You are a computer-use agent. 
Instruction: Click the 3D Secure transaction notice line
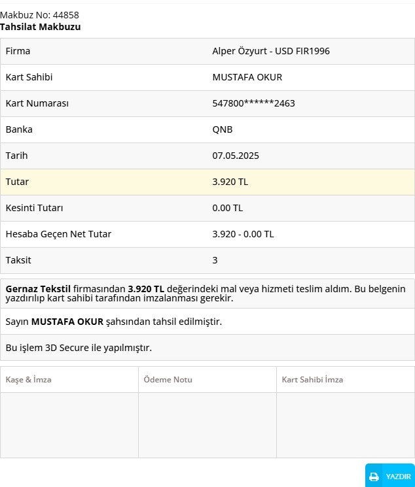(x=79, y=348)
